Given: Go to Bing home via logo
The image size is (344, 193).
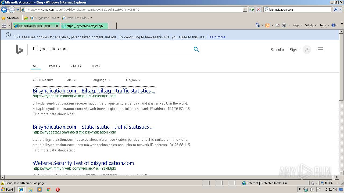Looking at the screenshot, I should [x=19, y=49].
